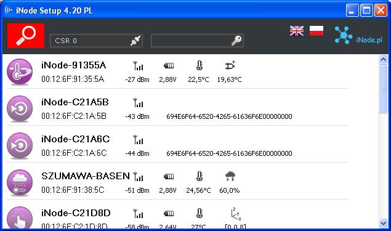Click the -27 dBm signal value
391x231 pixels.
coord(137,79)
